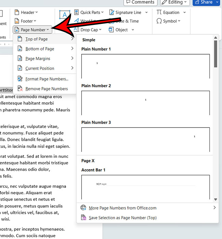Click the gallery scrollbar thumb
The width and height of the screenshot is (222, 239).
click(x=216, y=54)
